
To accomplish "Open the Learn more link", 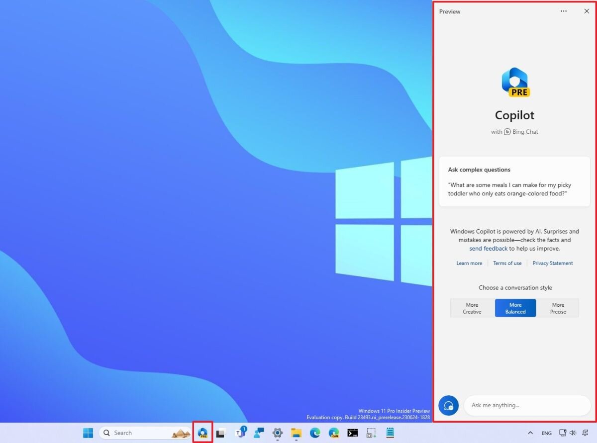I will [x=469, y=263].
